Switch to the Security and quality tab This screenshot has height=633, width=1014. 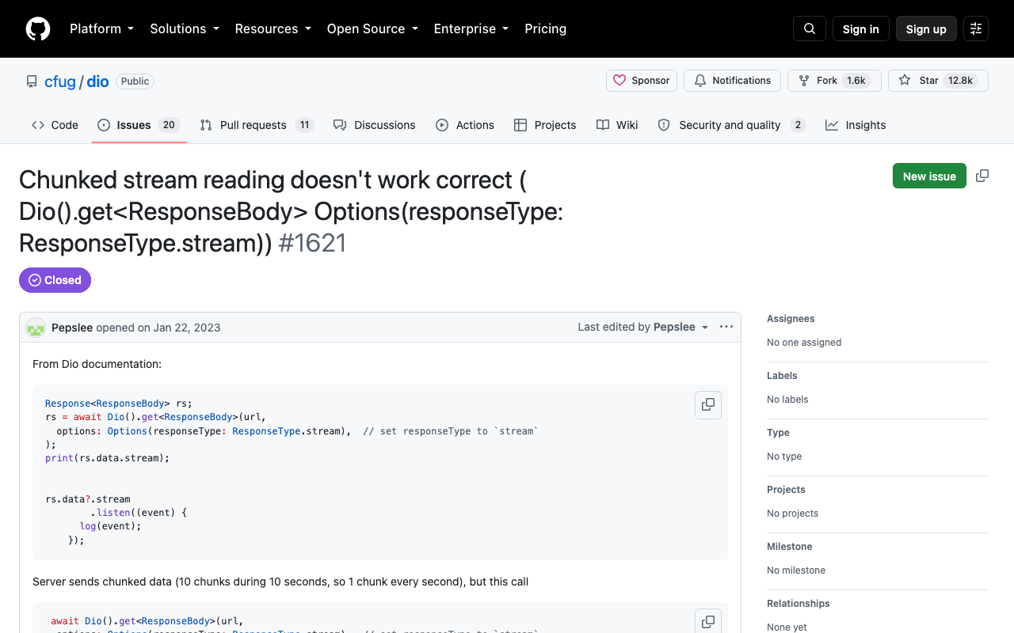pyautogui.click(x=732, y=125)
